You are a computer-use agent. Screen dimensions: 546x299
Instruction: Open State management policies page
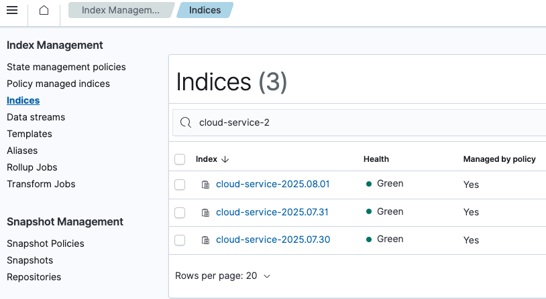(66, 67)
